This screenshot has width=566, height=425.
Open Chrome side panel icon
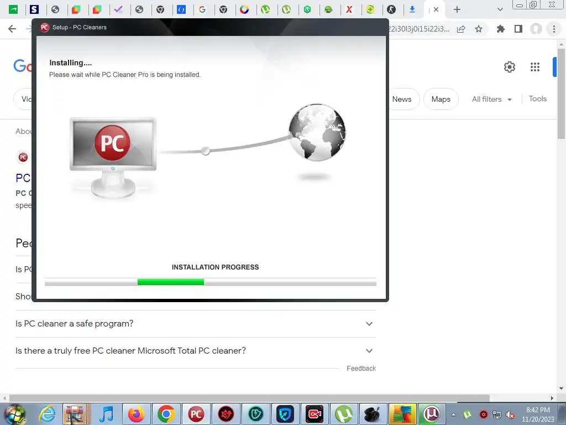pos(518,29)
